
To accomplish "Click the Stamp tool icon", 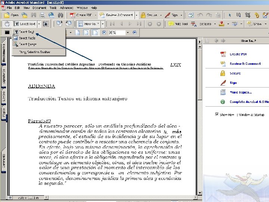I will 222,24.
